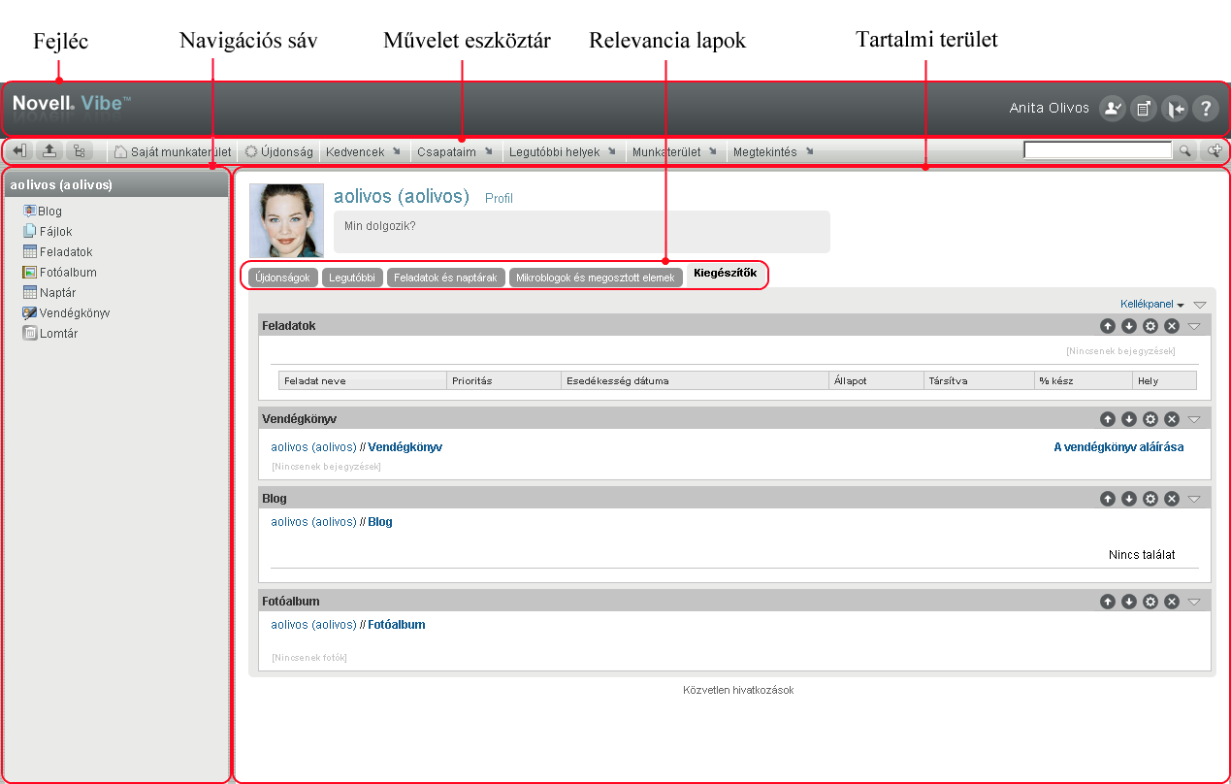Open the Feladatok és naptárak tab

446,278
